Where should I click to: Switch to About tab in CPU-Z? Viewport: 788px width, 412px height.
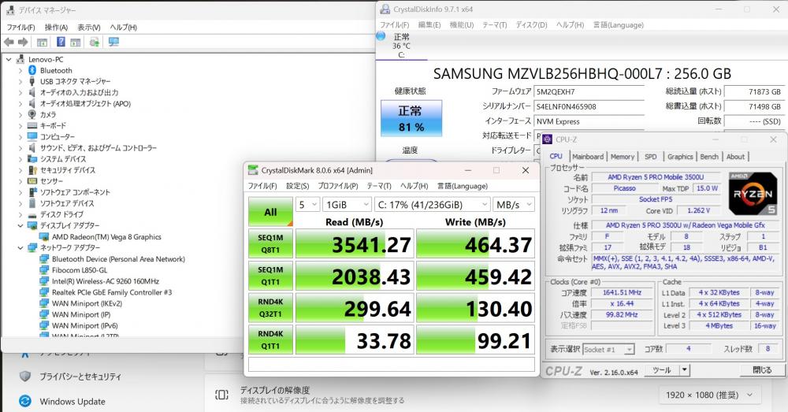[x=735, y=157]
